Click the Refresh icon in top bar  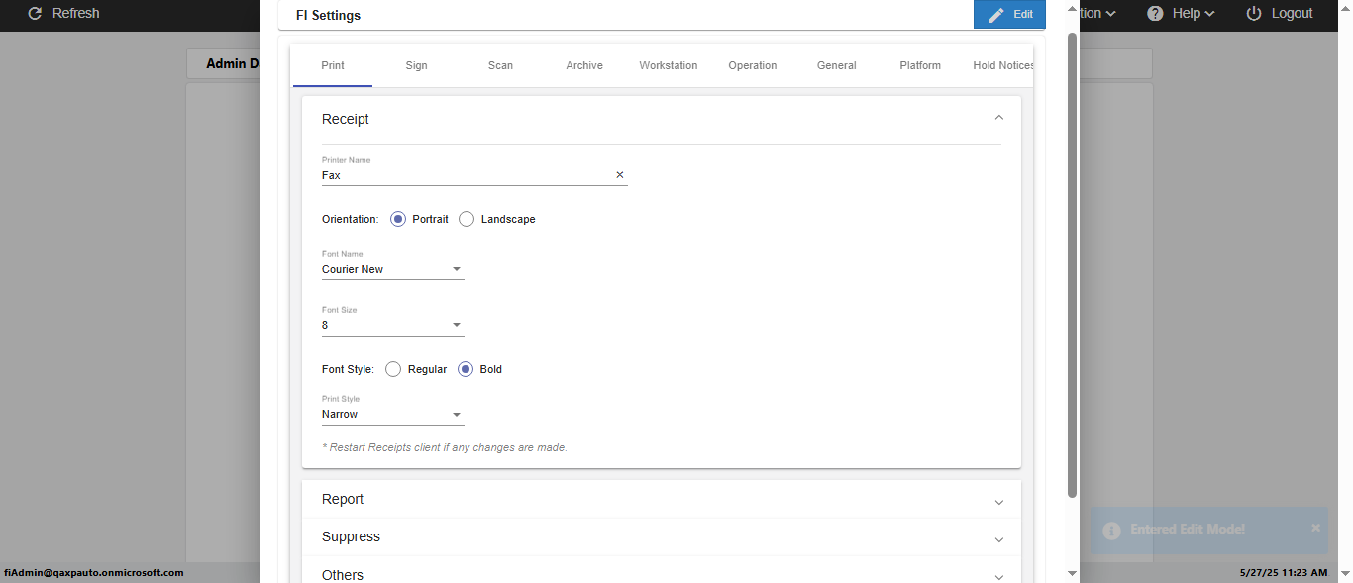click(36, 14)
